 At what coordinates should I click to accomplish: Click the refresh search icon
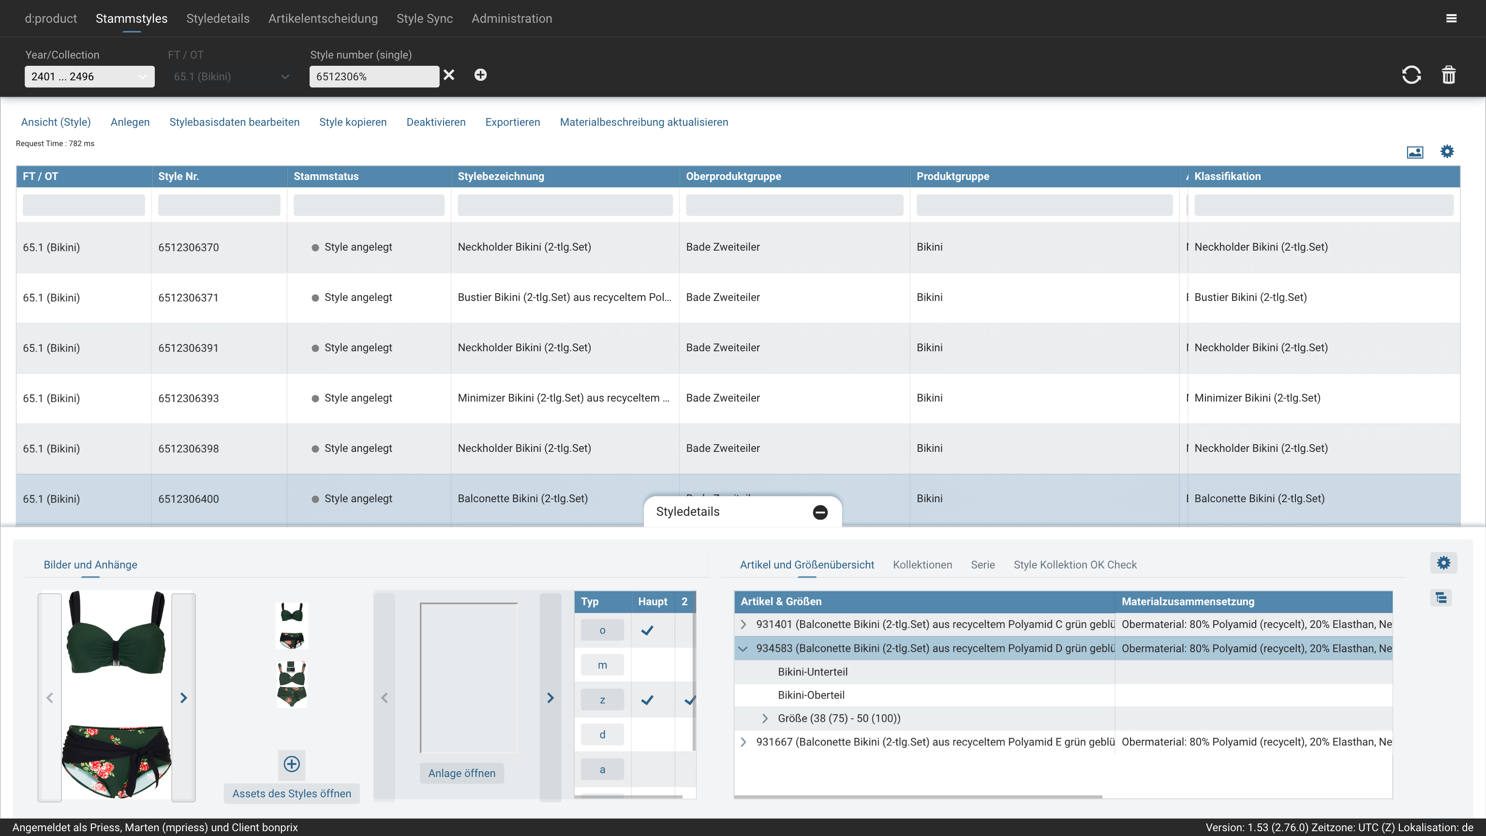click(x=1411, y=75)
